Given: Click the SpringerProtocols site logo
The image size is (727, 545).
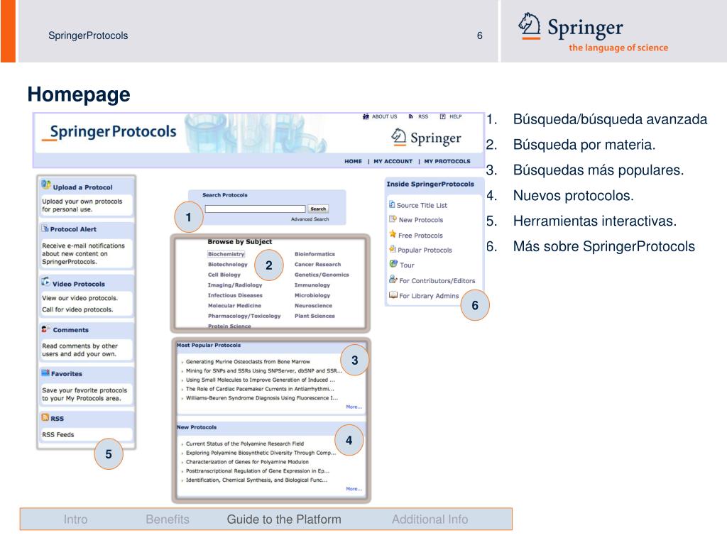Looking at the screenshot, I should point(109,132).
